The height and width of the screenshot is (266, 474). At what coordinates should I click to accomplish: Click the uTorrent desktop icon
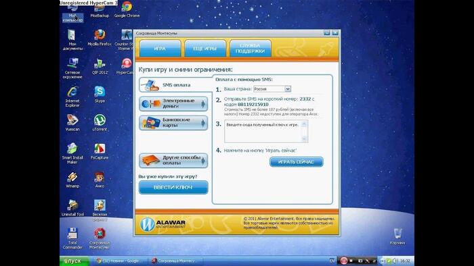pos(100,123)
